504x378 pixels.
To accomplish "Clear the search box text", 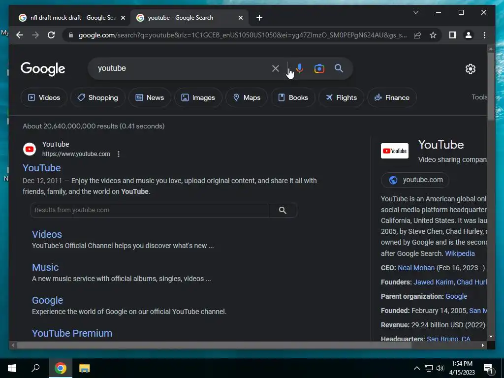I will (276, 68).
